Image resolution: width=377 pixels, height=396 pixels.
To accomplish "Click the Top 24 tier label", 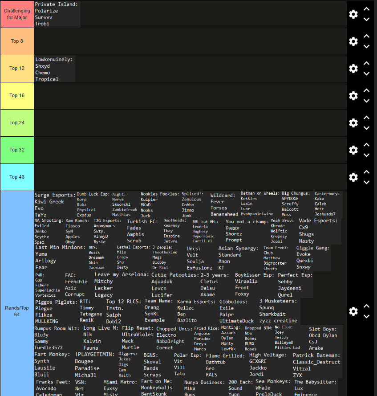I will click(x=17, y=123).
